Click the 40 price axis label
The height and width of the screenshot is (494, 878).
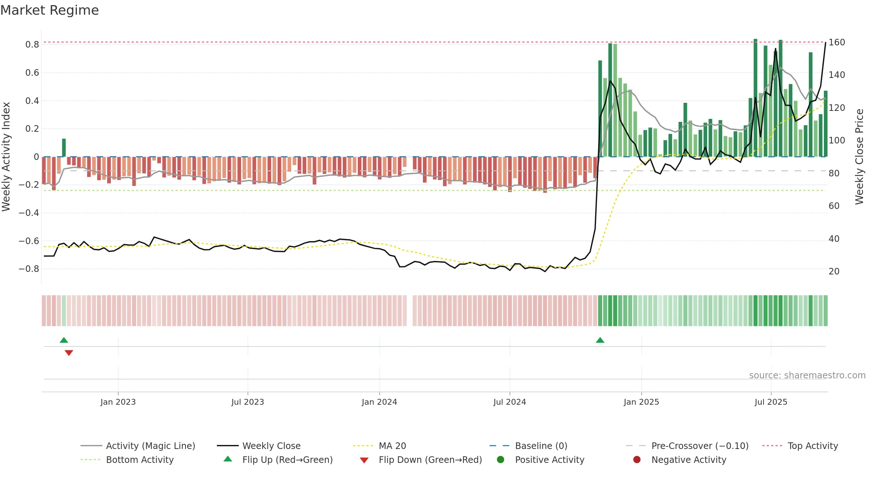(x=834, y=239)
